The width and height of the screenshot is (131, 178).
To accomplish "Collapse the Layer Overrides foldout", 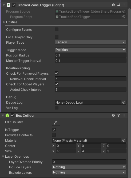I will pos(3,157).
